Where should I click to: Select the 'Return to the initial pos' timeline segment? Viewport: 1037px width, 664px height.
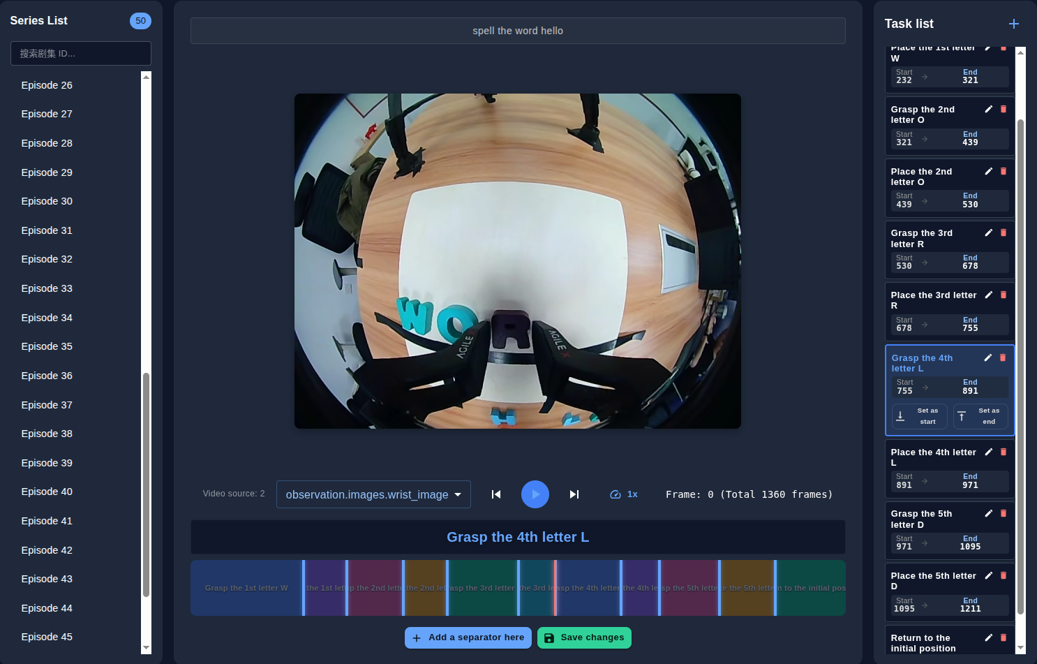(811, 588)
